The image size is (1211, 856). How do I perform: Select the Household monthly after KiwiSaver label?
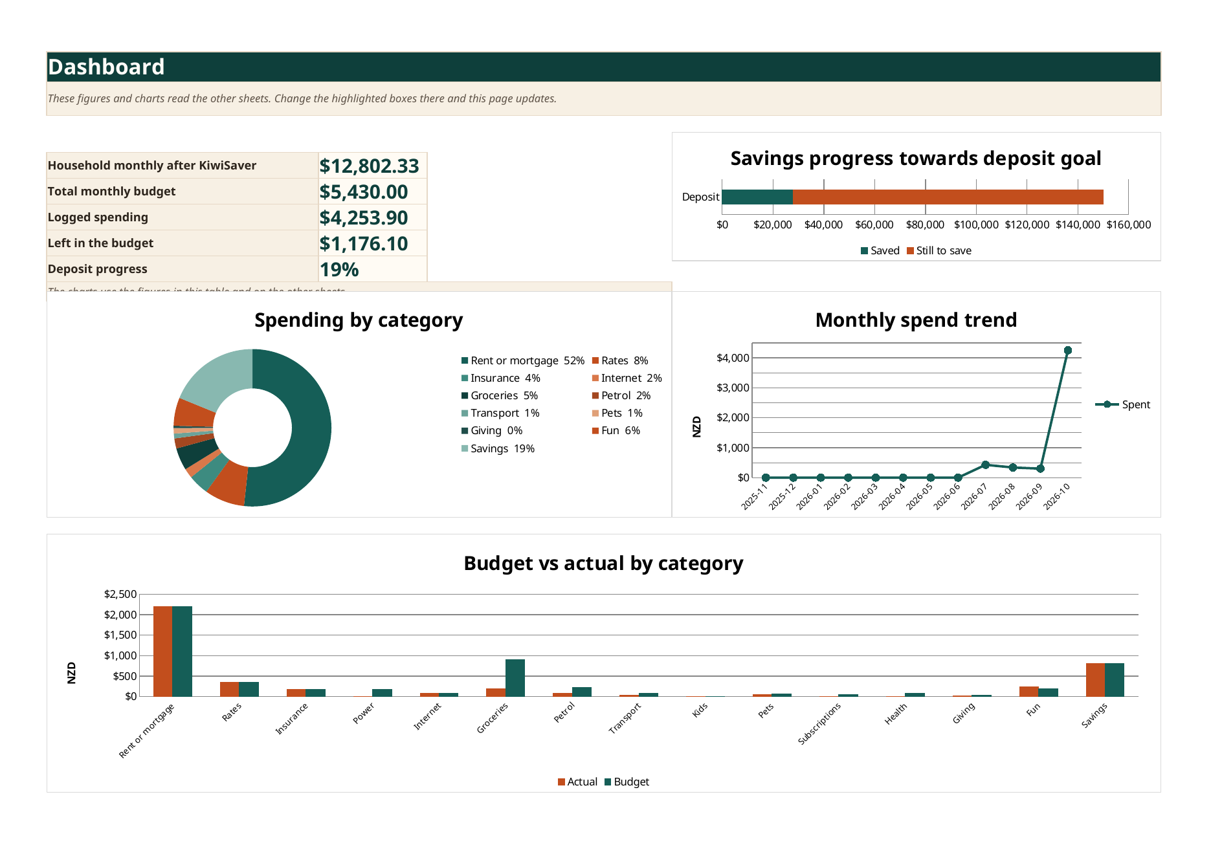coord(152,166)
